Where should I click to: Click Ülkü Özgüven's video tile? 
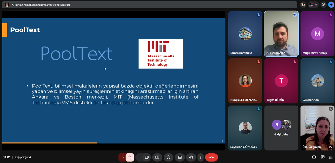(x=317, y=127)
